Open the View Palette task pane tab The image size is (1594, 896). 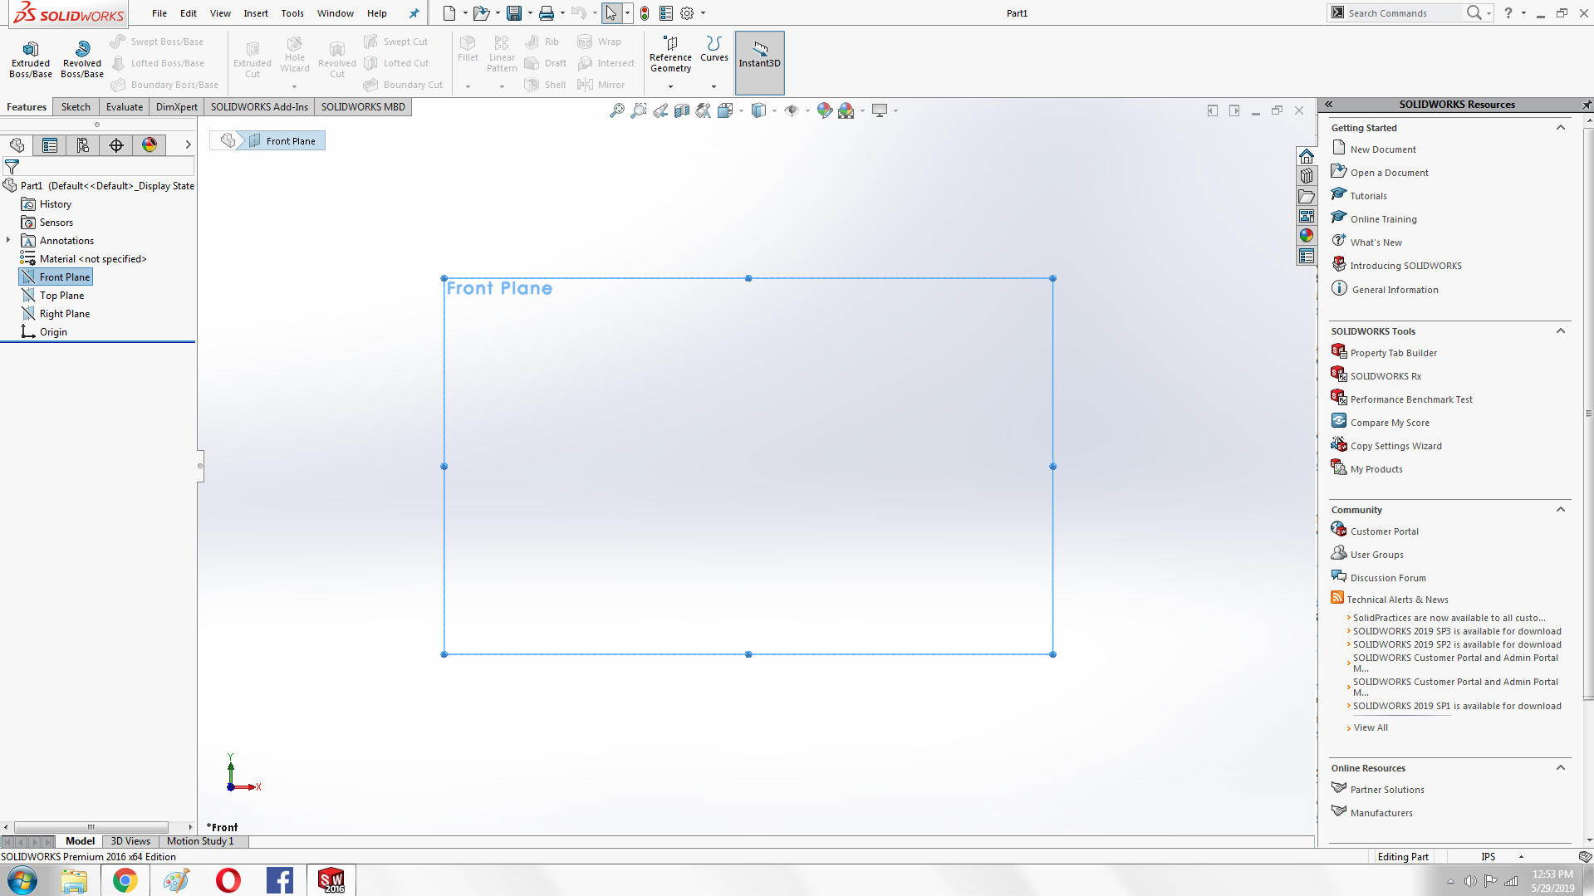click(x=1307, y=216)
